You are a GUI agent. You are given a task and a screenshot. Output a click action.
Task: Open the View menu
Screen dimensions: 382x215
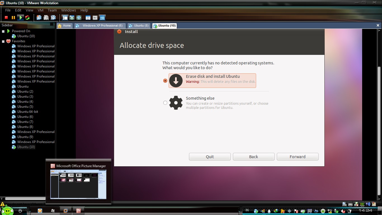click(29, 10)
